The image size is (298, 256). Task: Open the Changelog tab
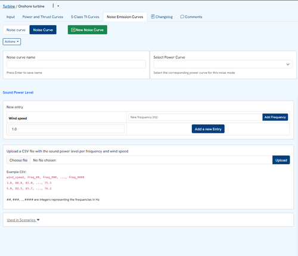click(162, 17)
